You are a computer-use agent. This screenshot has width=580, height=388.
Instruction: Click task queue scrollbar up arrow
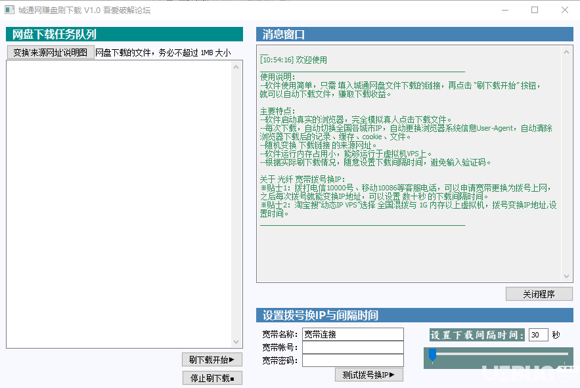click(236, 67)
